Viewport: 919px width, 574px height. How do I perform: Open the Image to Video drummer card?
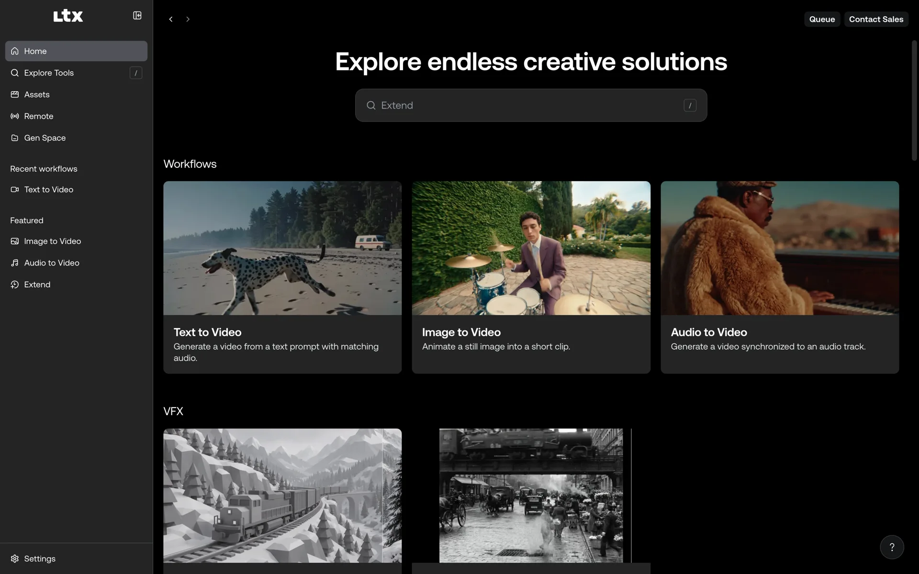[x=531, y=277]
